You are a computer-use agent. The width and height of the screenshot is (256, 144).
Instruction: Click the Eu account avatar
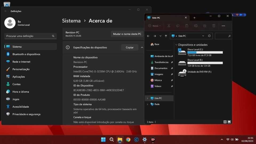pos(10,23)
